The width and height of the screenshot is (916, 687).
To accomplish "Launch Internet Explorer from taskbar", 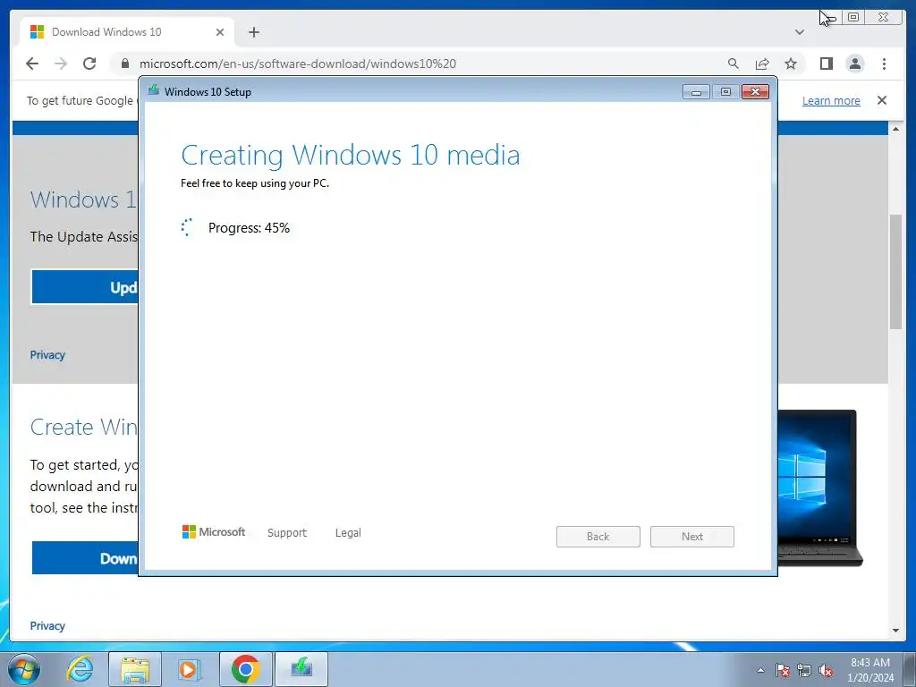I will click(x=80, y=669).
